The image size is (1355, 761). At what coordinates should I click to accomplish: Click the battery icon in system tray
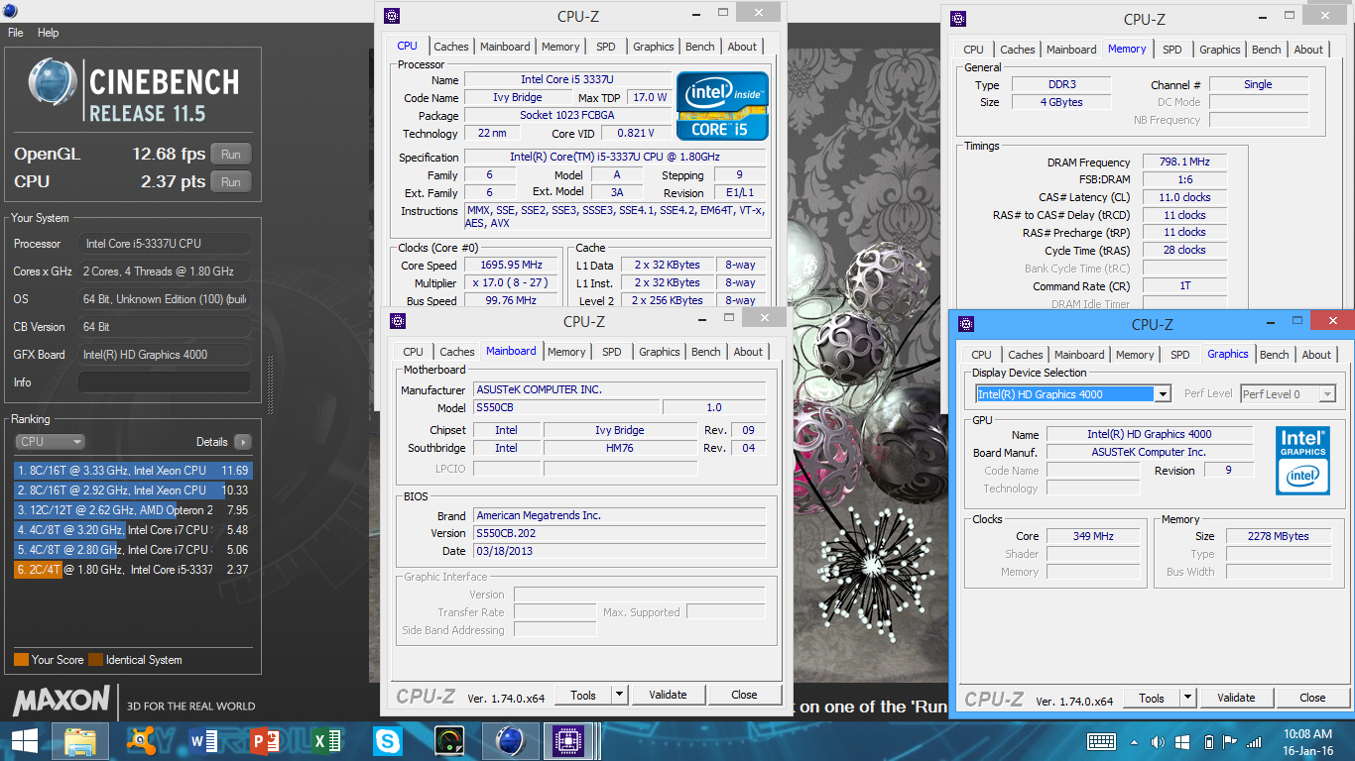pyautogui.click(x=1206, y=741)
